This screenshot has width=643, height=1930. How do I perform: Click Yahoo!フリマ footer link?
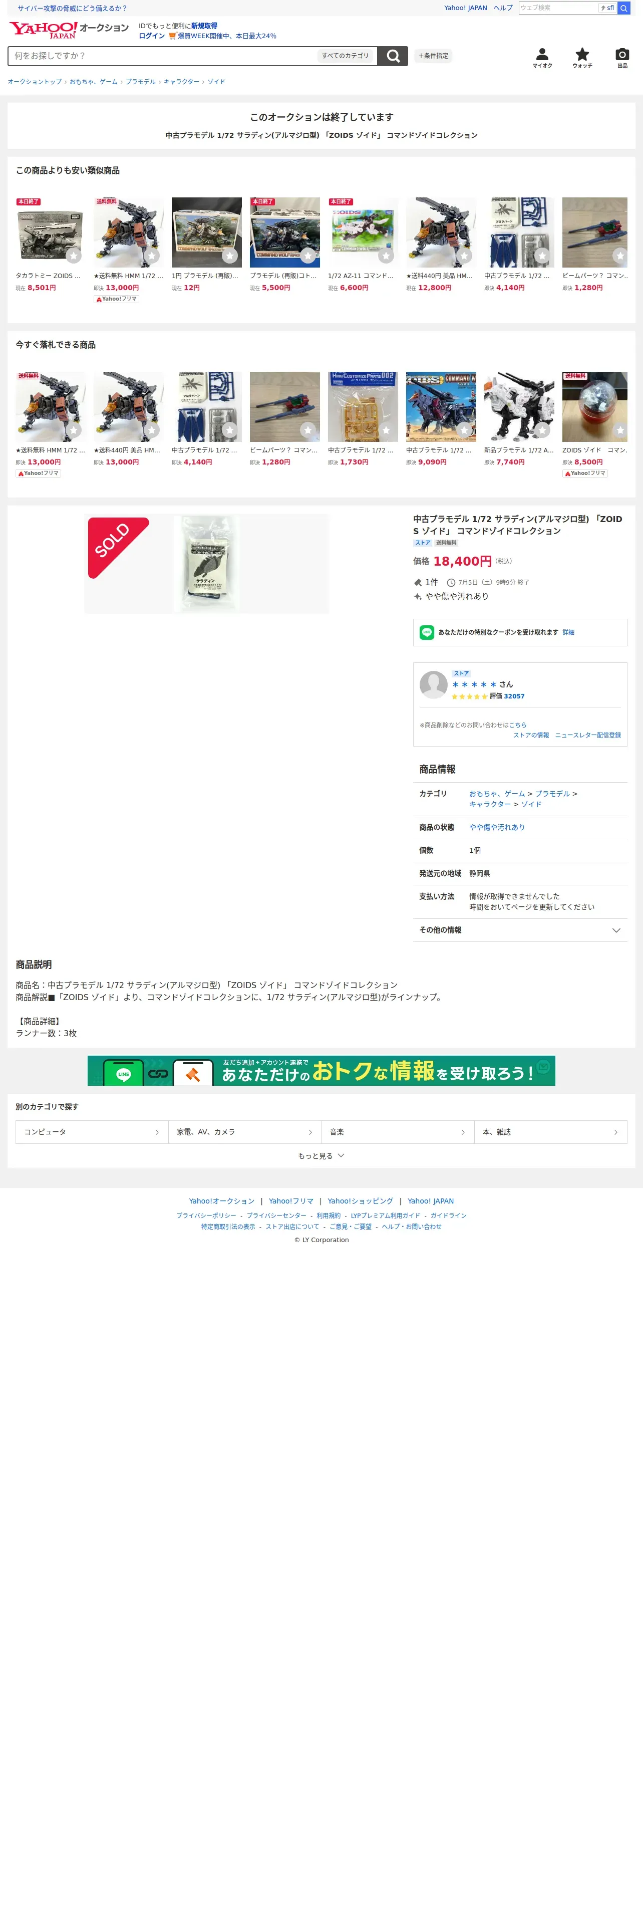(x=291, y=1201)
